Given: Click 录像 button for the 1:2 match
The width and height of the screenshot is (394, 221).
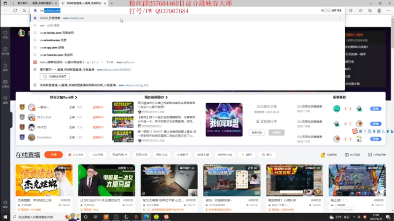Looking at the screenshot, I should (x=376, y=109).
